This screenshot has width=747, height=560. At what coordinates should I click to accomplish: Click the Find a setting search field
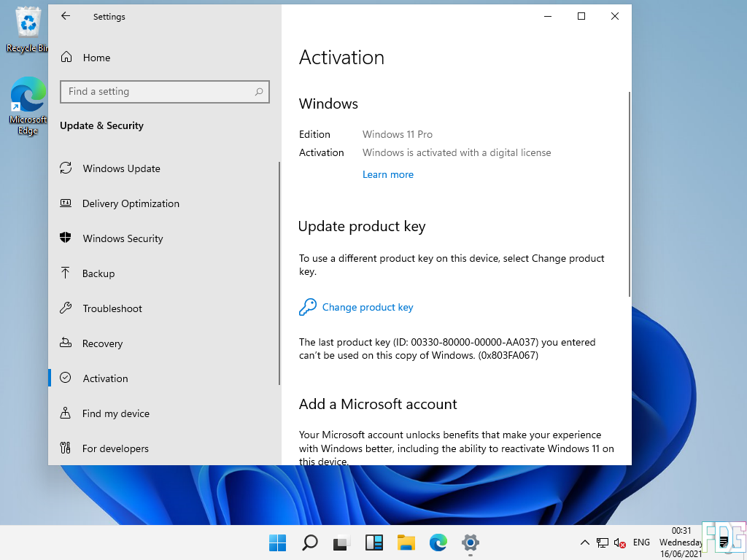coord(164,91)
